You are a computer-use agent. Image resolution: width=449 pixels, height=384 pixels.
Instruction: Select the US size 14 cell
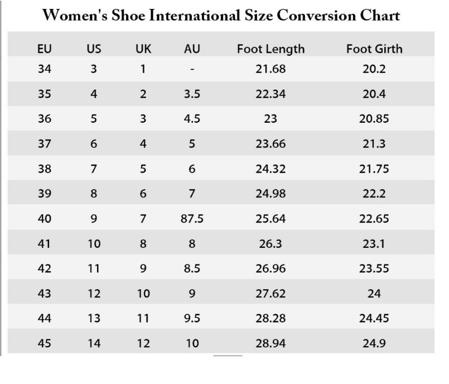pos(94,343)
